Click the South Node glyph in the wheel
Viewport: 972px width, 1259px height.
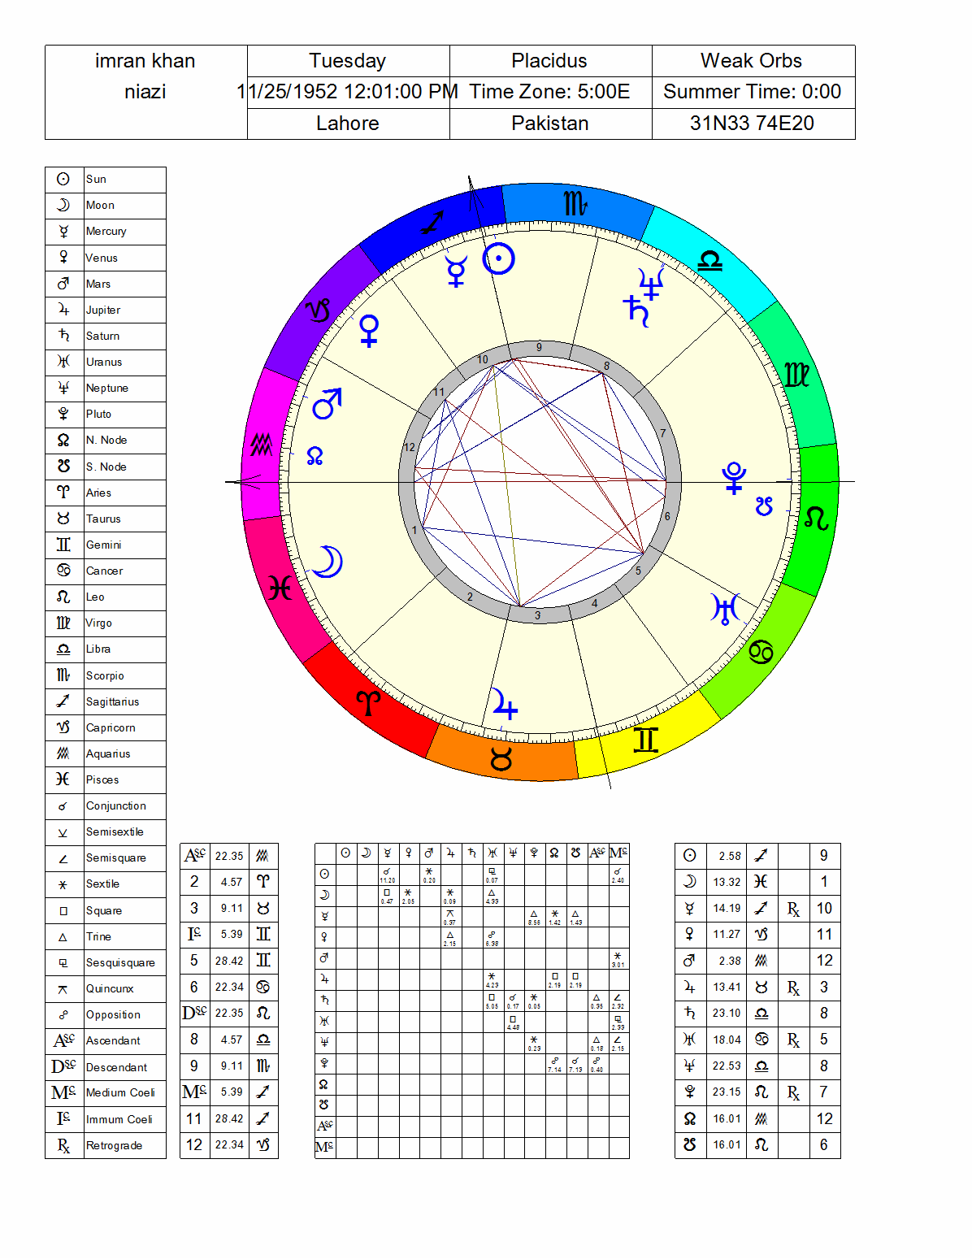point(764,506)
